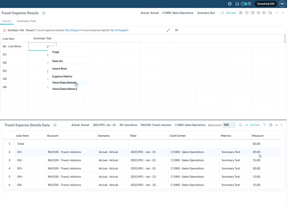Select the Total row in data table

[21, 143]
